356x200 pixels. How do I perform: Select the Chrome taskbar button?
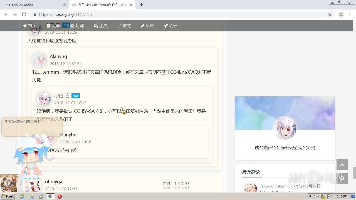(x=50, y=196)
